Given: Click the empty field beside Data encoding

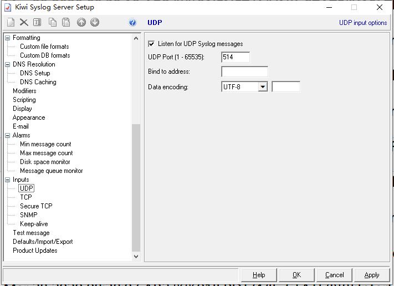Looking at the screenshot, I should click(286, 86).
